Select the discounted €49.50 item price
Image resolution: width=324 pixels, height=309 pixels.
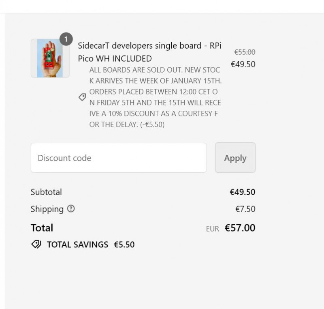[x=243, y=64]
